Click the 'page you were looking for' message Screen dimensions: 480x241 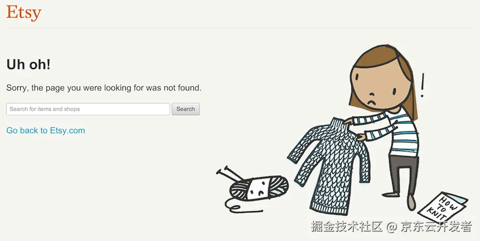[104, 88]
